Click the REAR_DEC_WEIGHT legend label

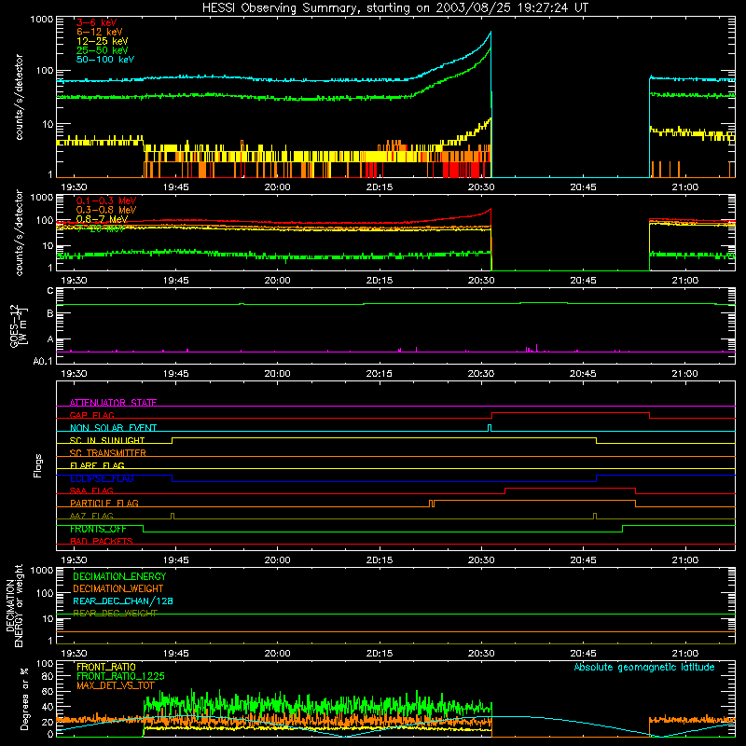point(115,614)
